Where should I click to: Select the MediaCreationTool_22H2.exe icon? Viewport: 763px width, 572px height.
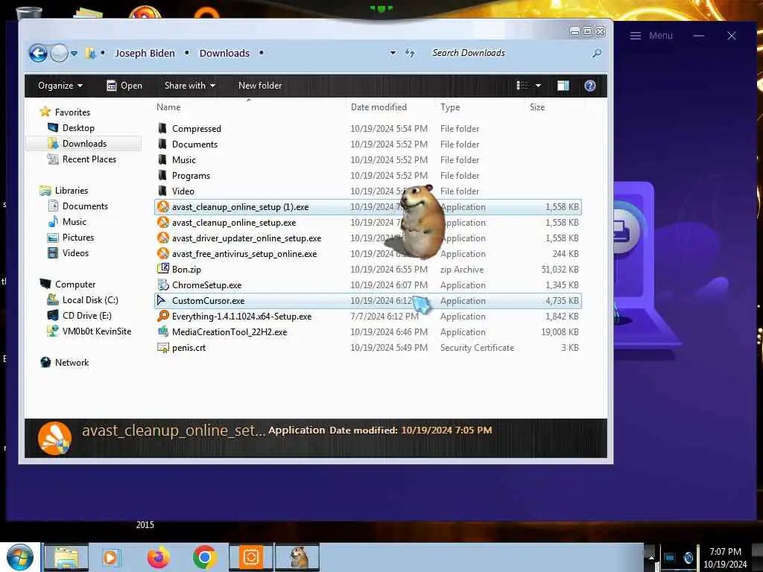[163, 331]
